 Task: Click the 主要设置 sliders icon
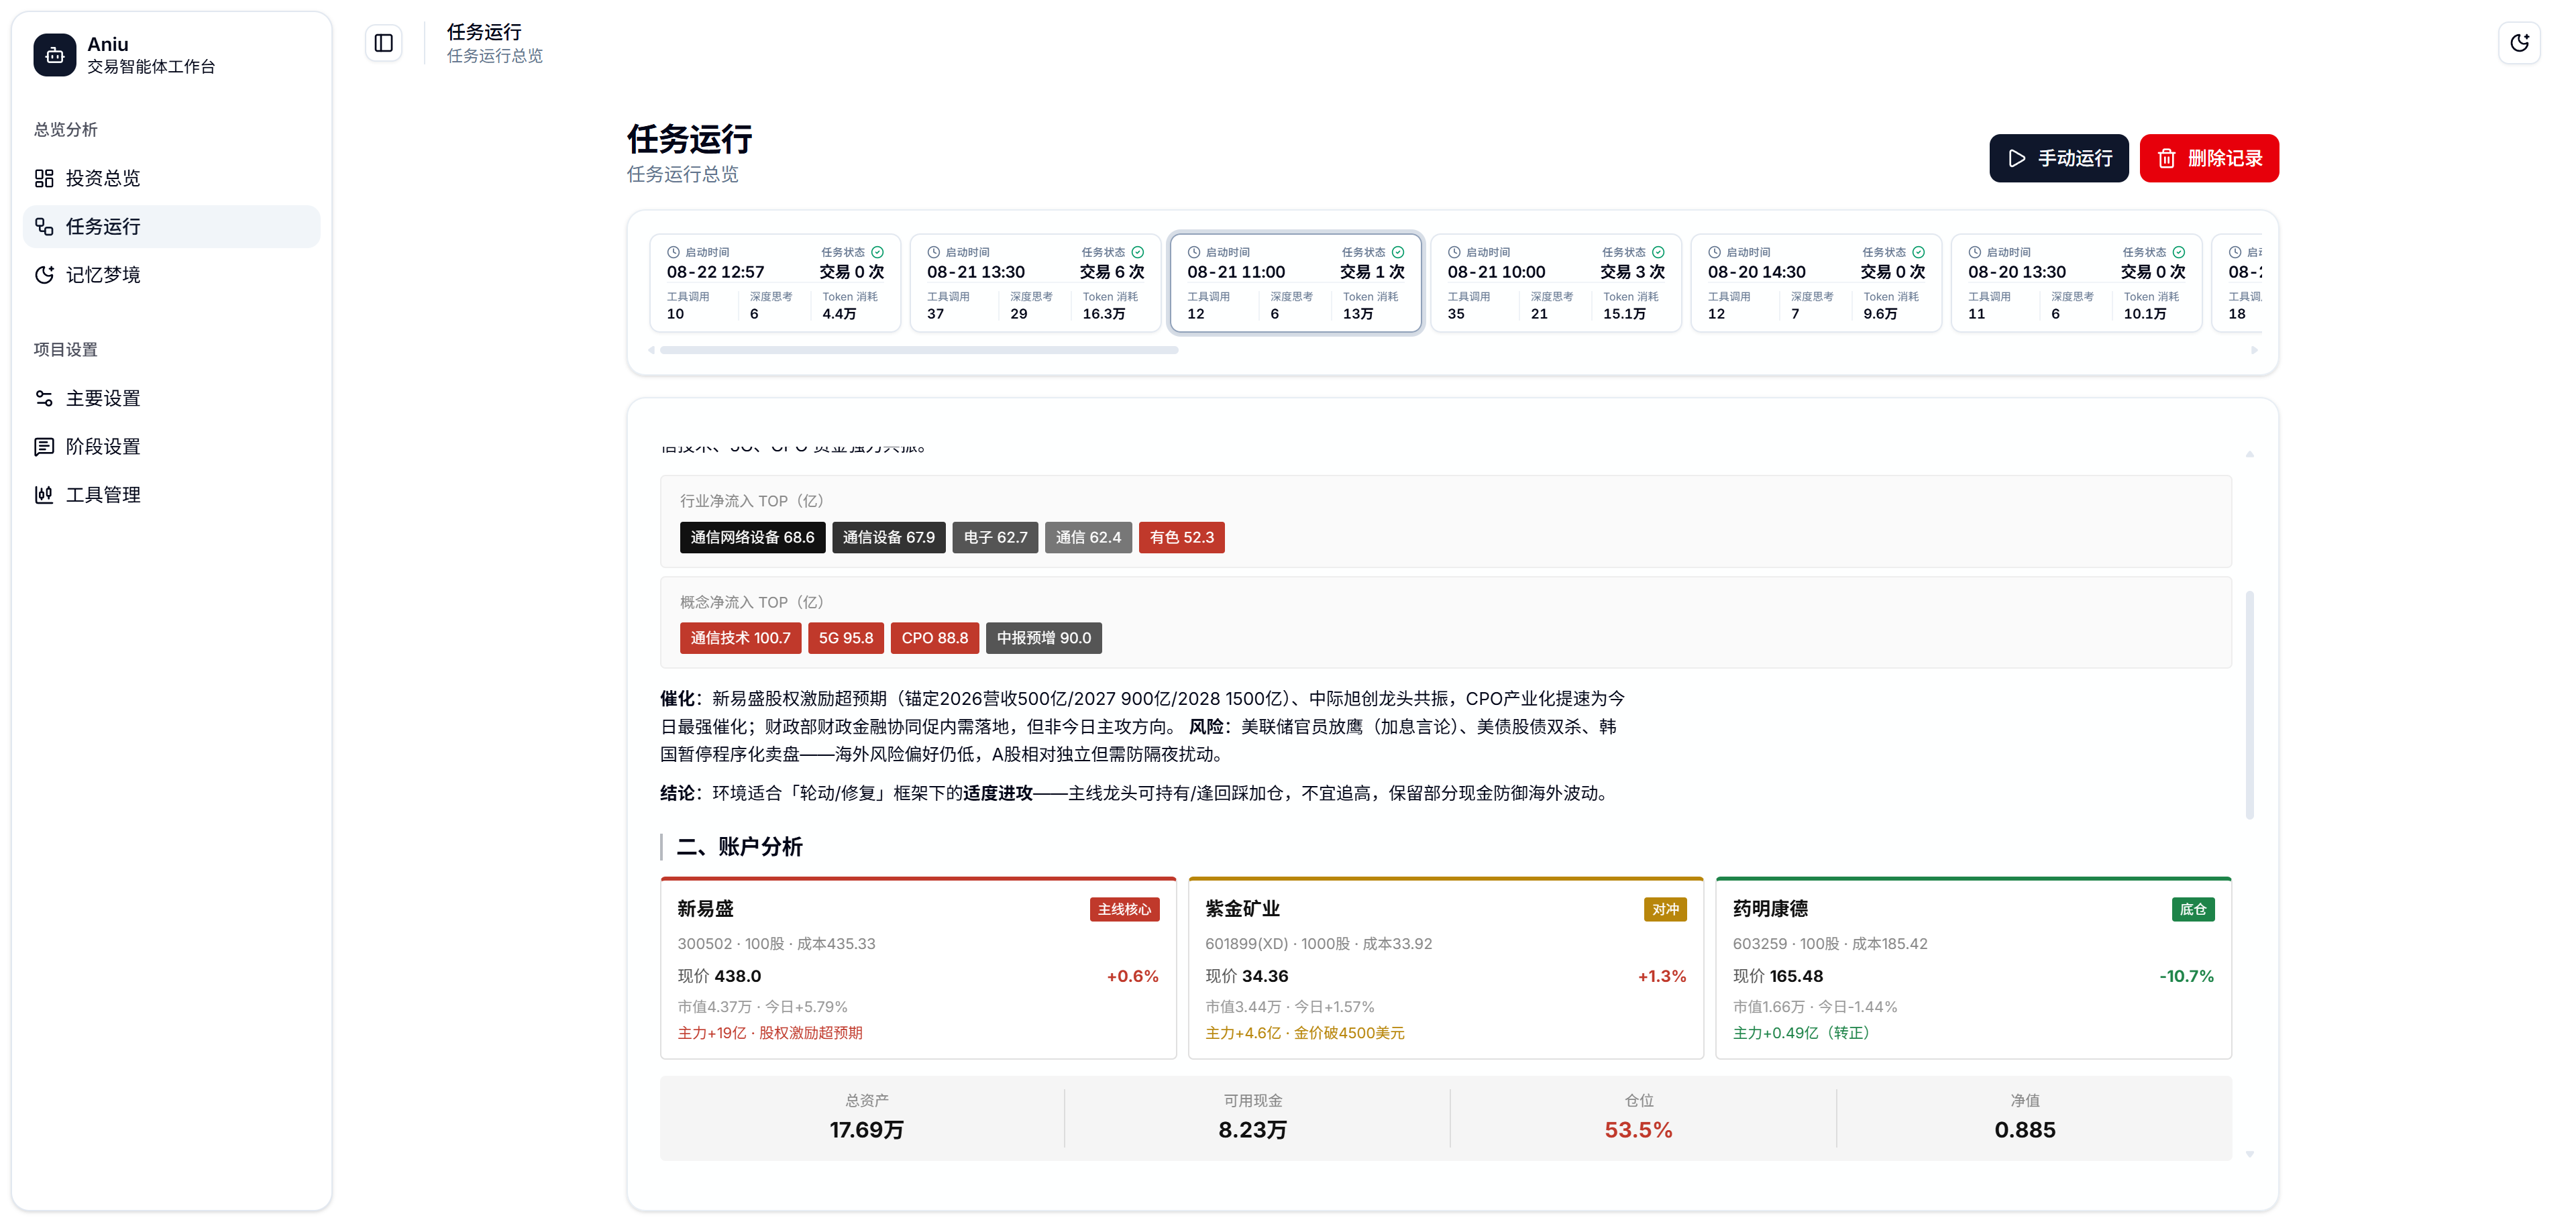point(44,398)
